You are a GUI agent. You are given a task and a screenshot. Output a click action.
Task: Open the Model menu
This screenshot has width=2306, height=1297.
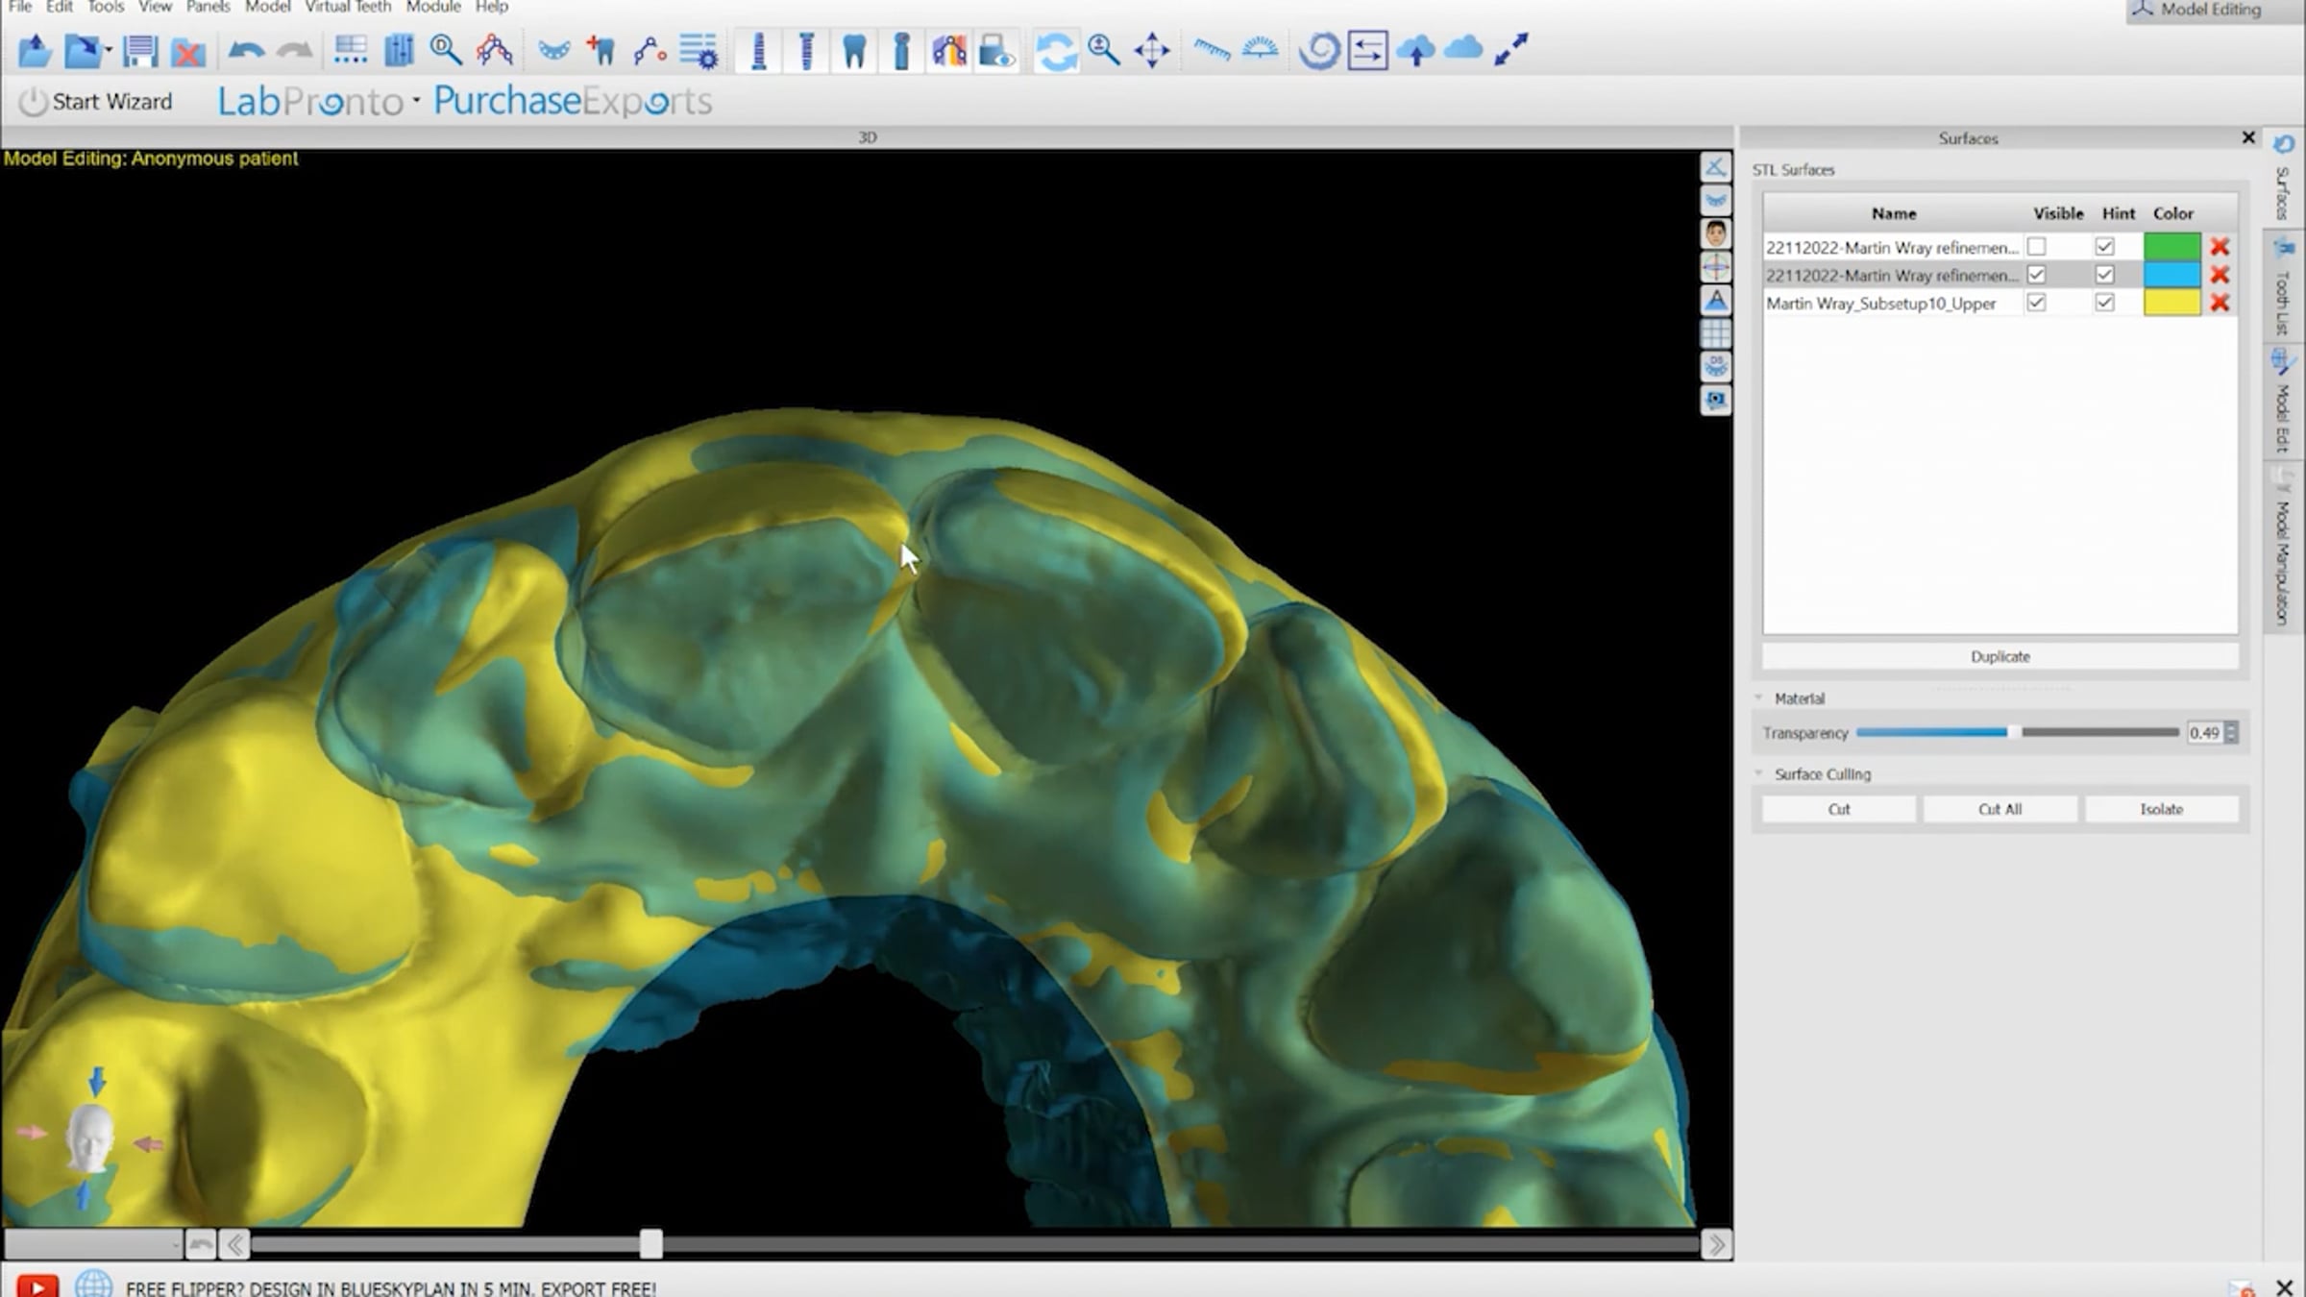pos(267,8)
